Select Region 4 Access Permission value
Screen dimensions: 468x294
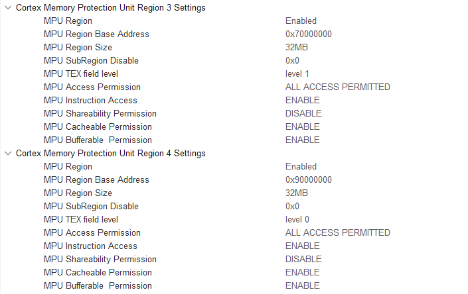pos(337,233)
